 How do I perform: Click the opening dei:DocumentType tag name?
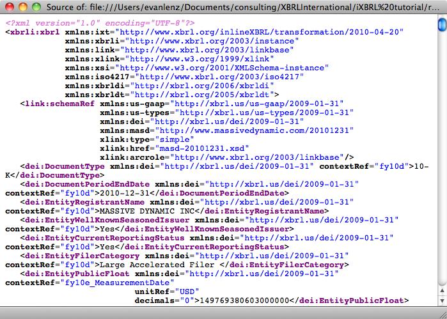pos(65,166)
